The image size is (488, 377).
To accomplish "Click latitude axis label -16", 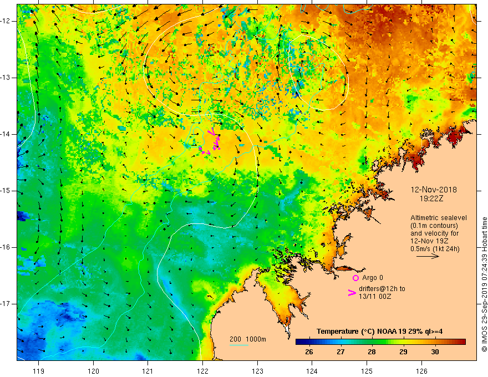I will 6,247.
